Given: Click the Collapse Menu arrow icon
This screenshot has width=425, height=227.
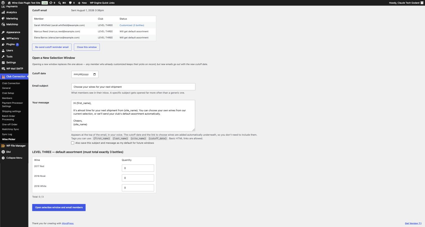Looking at the screenshot, I should 3,158.
